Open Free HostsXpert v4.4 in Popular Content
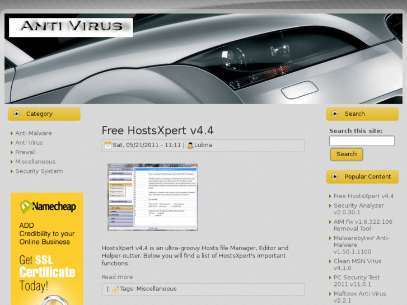Viewport: 407px width, 305px height. (363, 196)
